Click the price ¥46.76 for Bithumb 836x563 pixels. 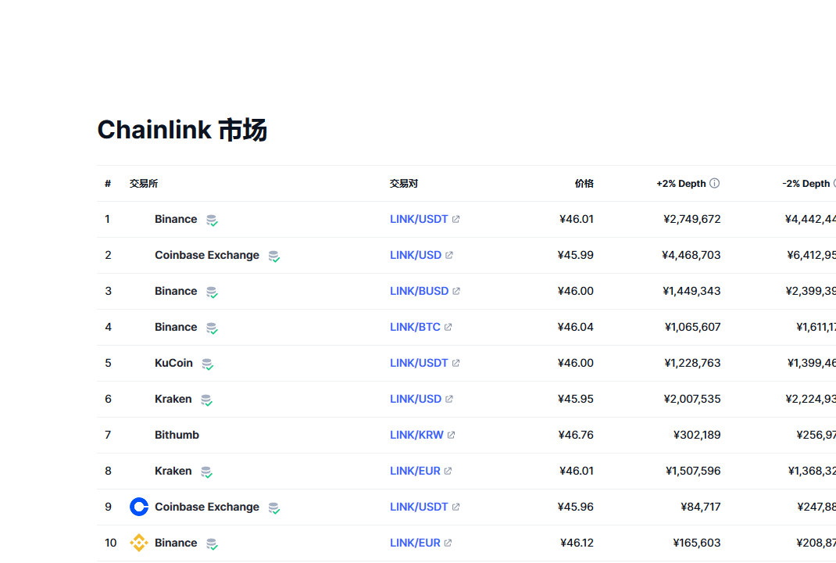click(576, 435)
